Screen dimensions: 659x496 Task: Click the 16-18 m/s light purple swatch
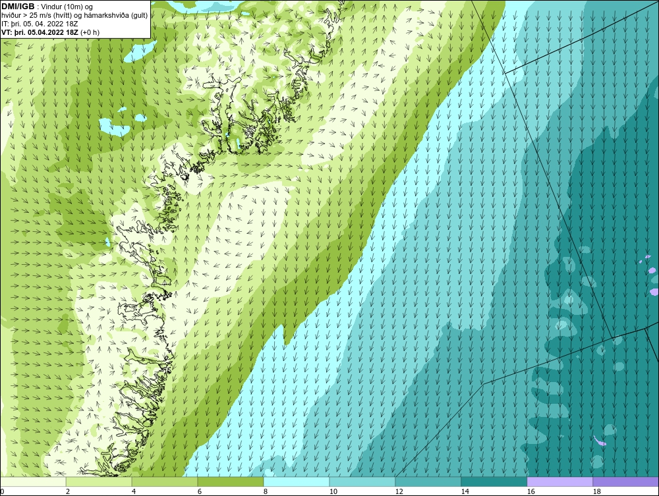point(559,482)
